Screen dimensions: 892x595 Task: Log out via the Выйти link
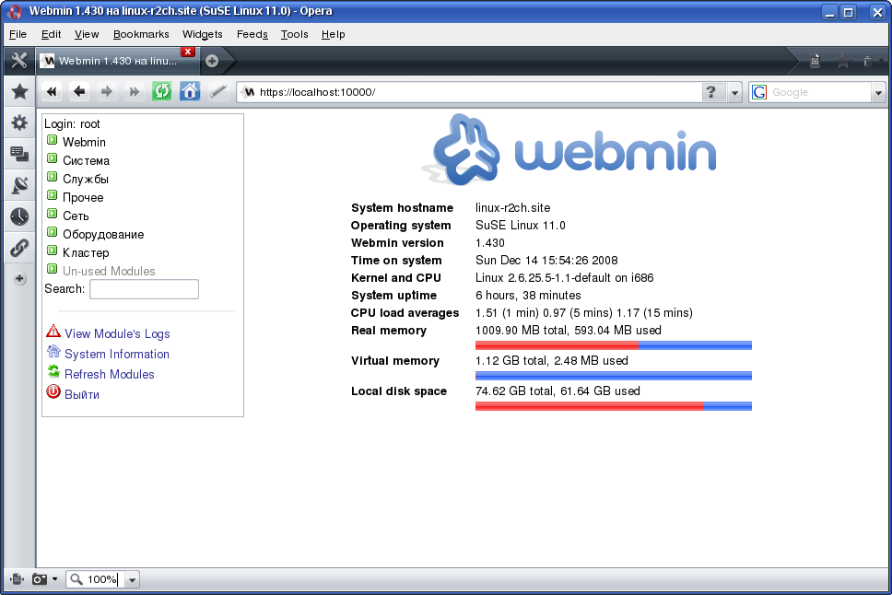click(82, 395)
